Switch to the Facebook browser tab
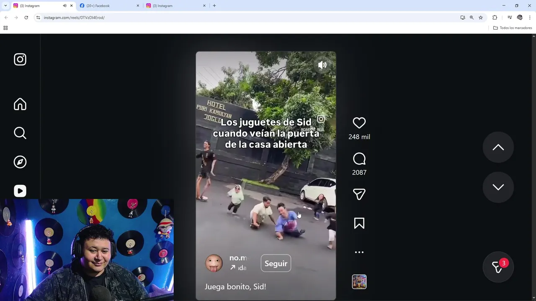 [109, 6]
